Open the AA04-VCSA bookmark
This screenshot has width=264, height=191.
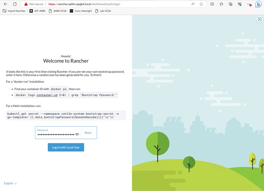pos(58,11)
